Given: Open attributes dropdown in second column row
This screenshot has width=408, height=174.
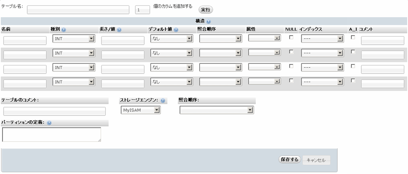Looking at the screenshot, I should tap(264, 52).
